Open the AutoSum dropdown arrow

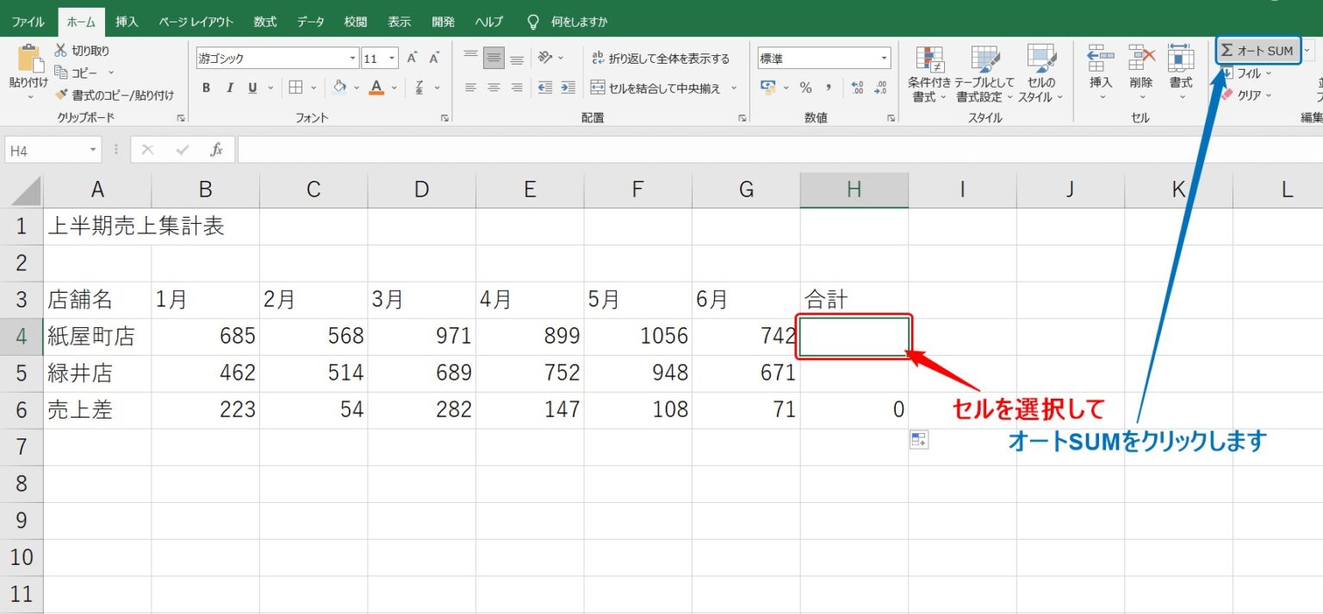pos(1307,51)
